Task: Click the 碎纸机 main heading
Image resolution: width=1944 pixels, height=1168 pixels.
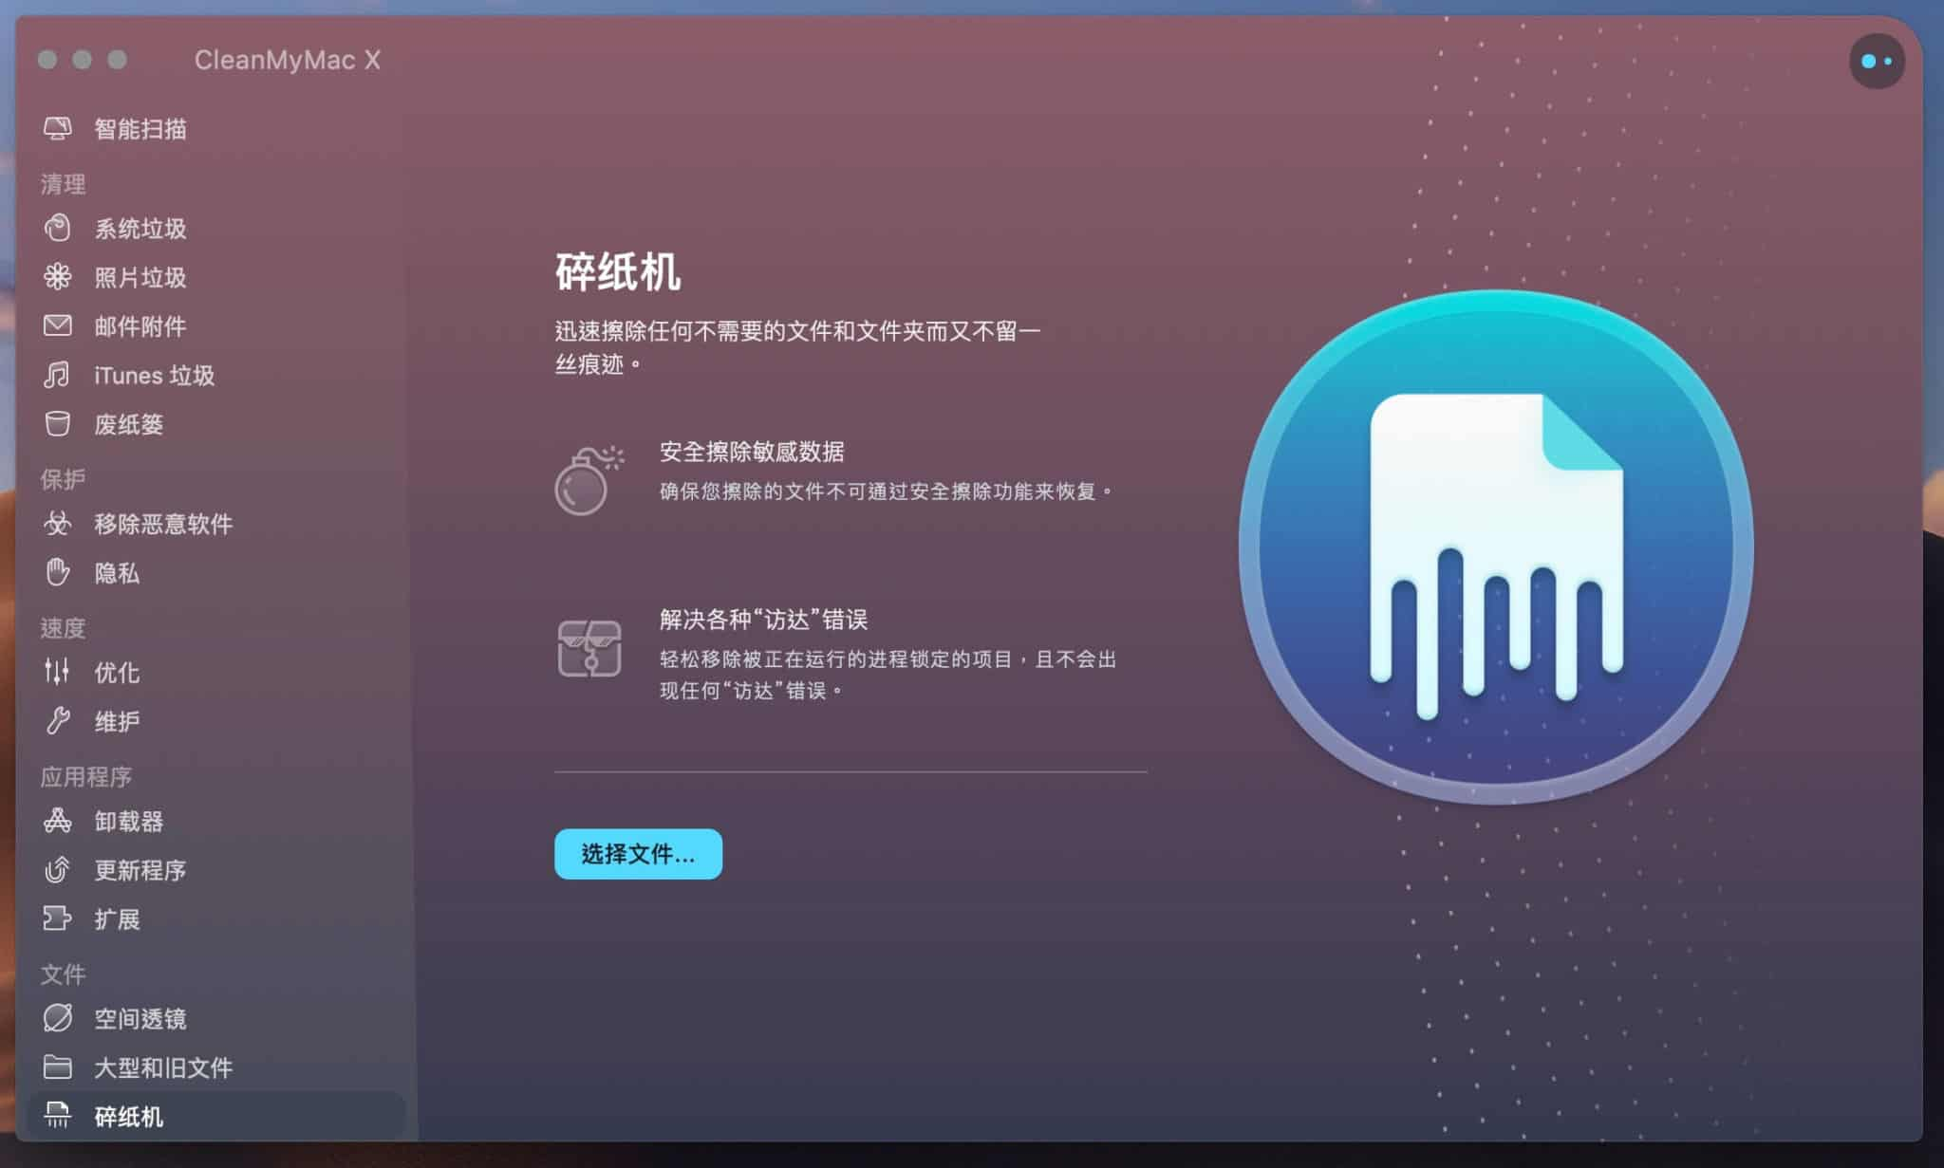Action: tap(618, 272)
